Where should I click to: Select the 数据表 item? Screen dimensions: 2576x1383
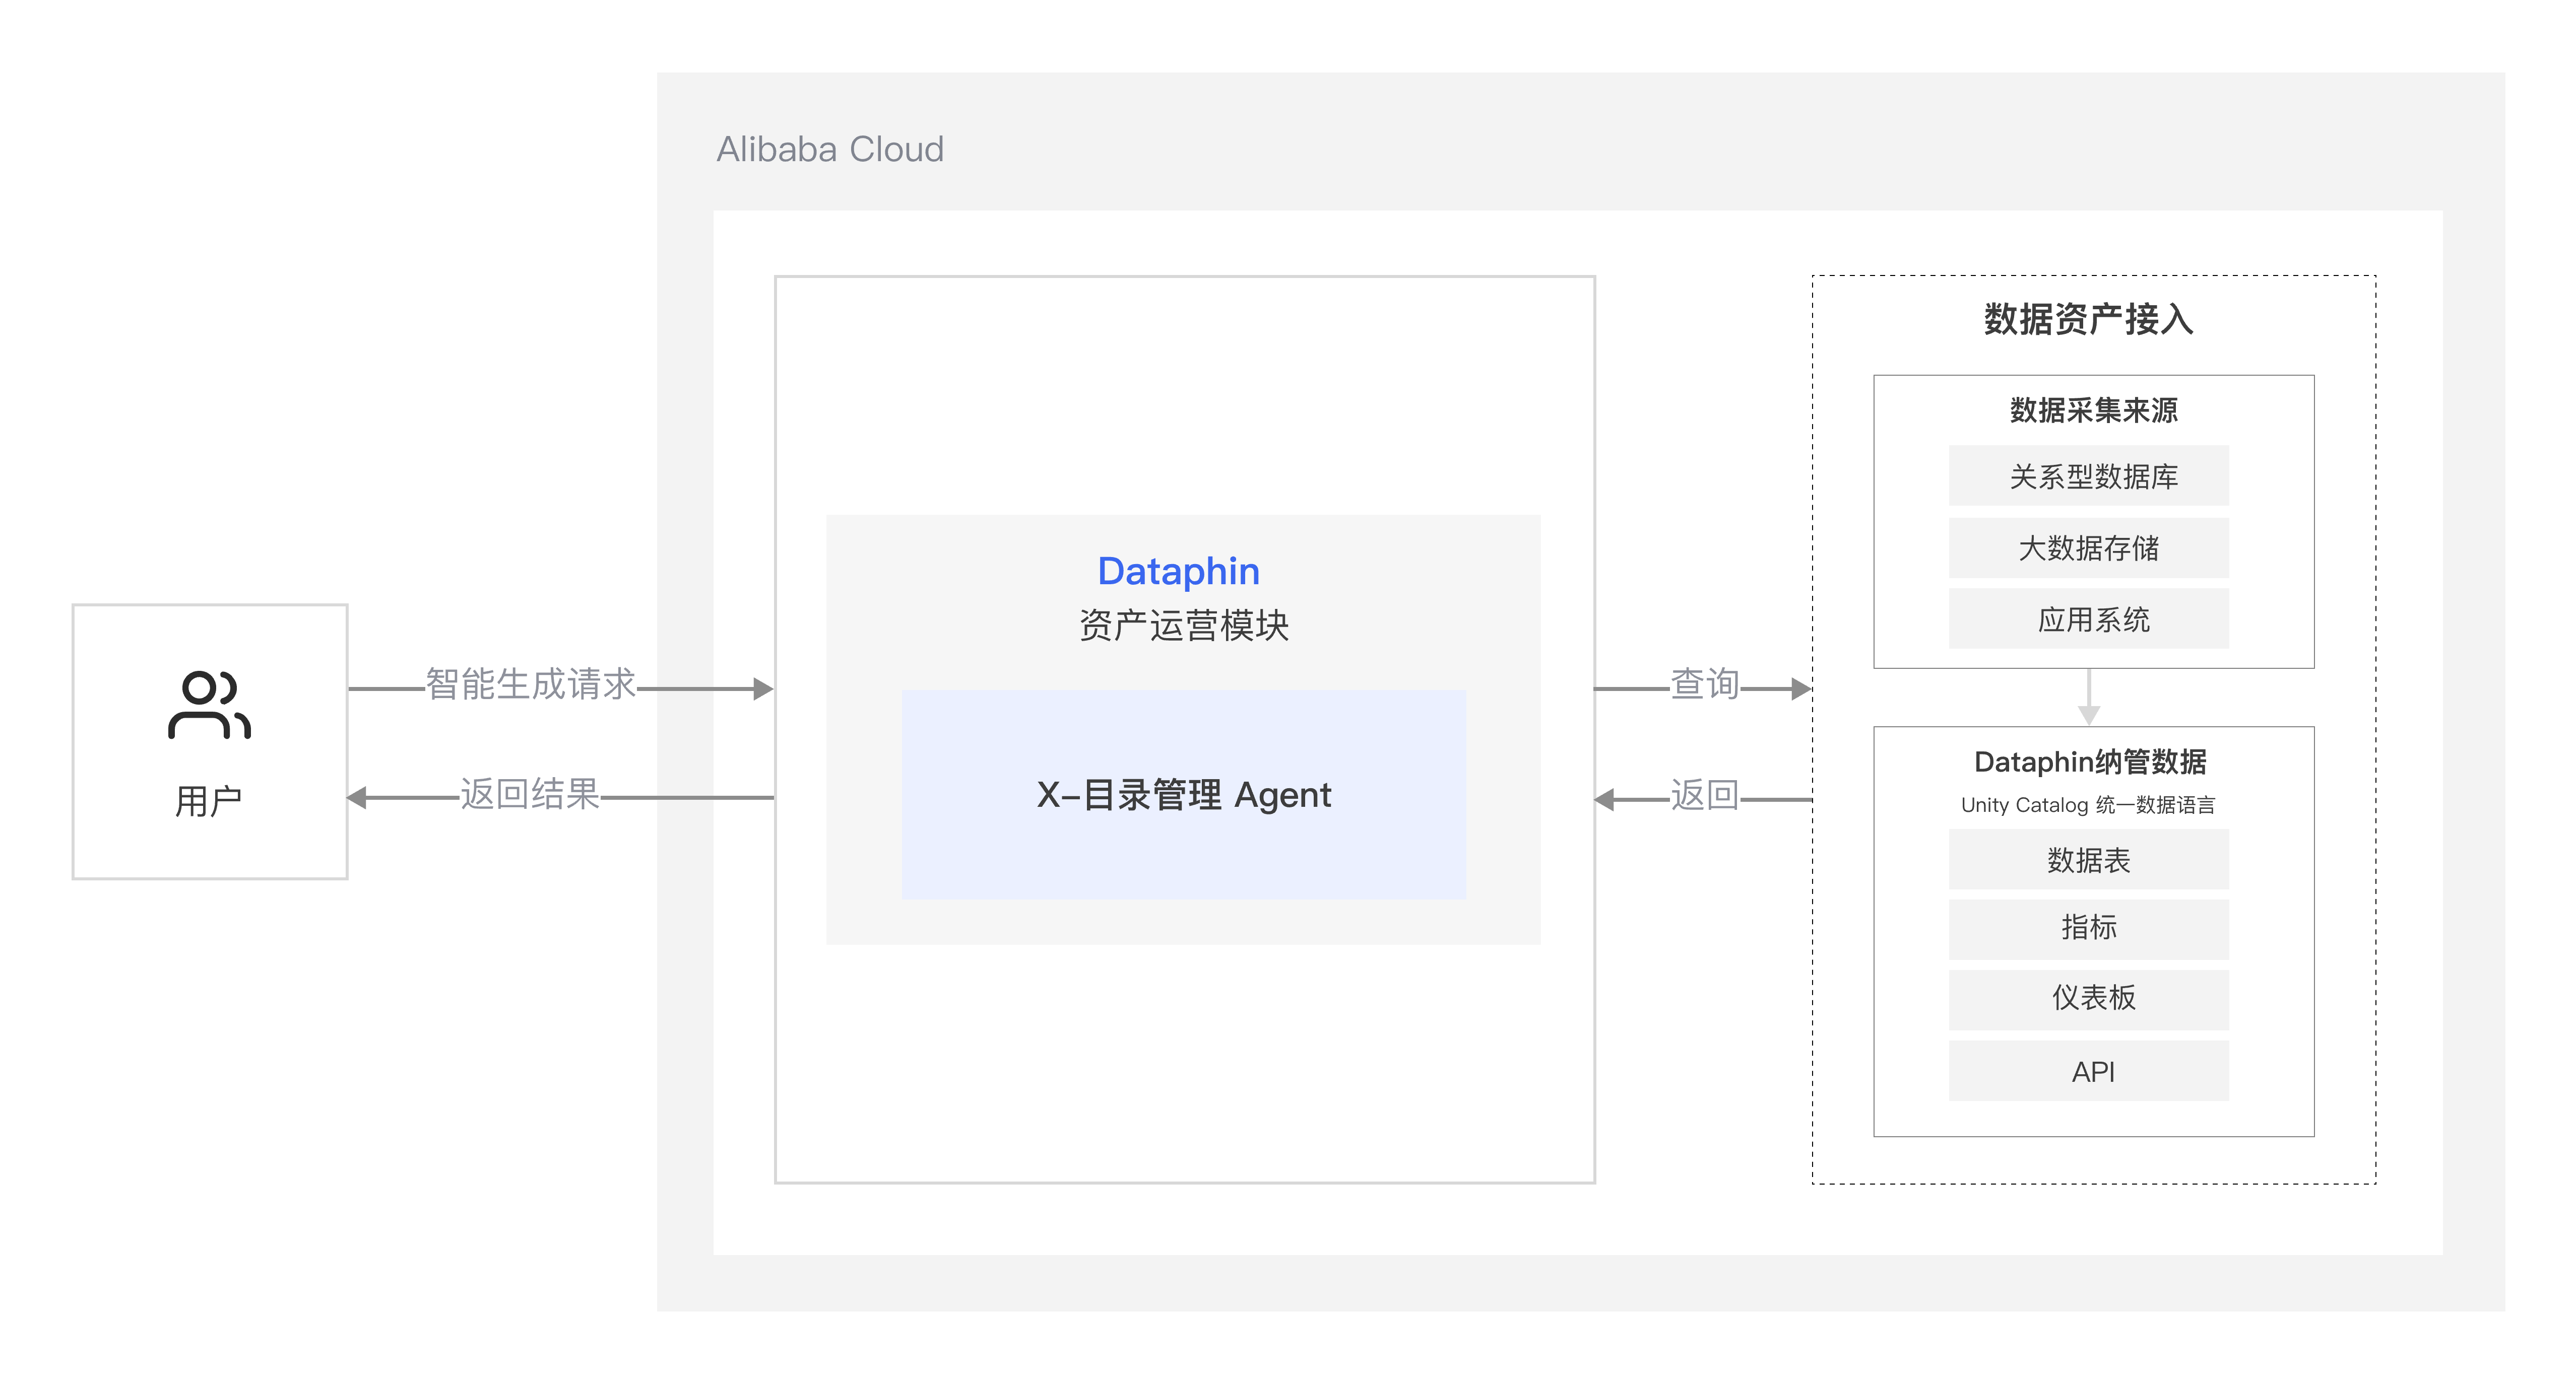(2088, 860)
